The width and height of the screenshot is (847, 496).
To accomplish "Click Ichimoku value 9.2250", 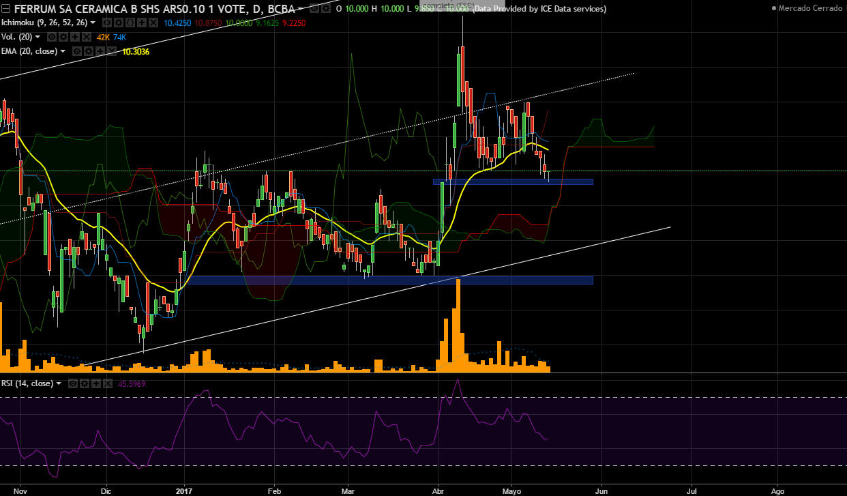I will tap(294, 23).
